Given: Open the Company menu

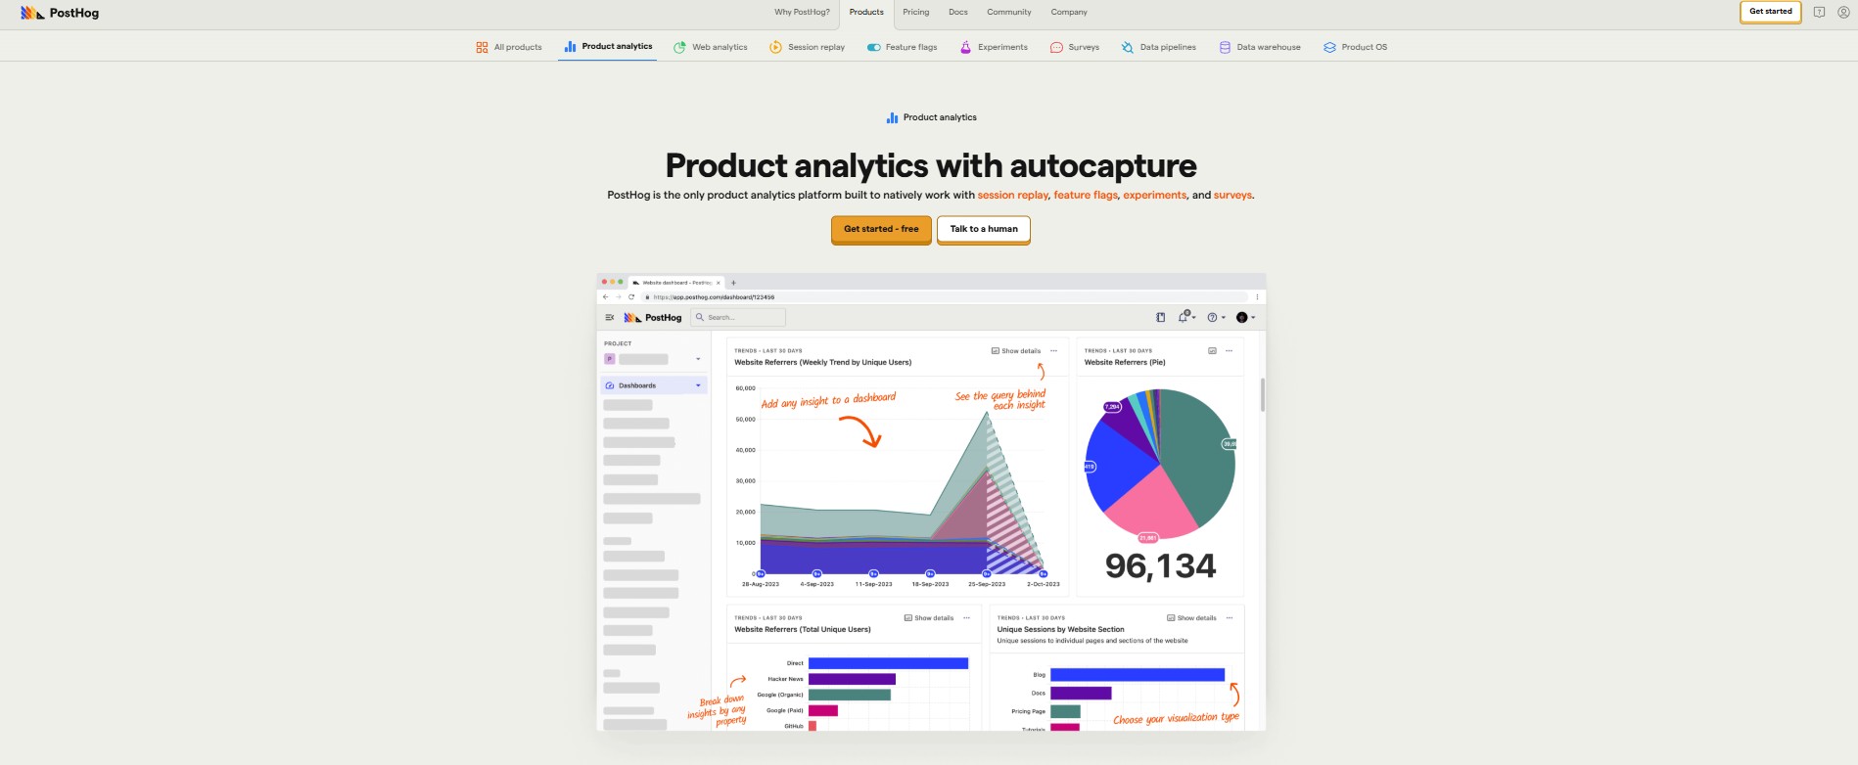Looking at the screenshot, I should [1069, 12].
